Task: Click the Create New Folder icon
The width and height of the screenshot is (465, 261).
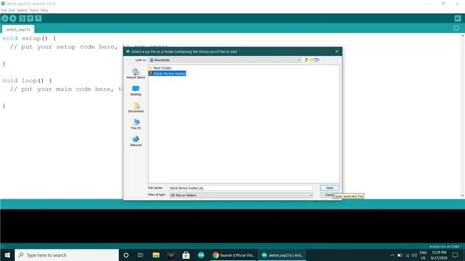Action: [x=311, y=60]
